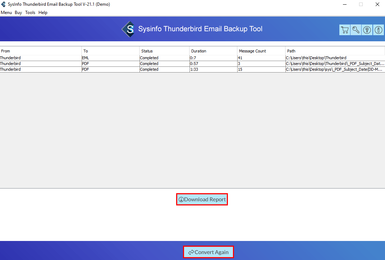Open the info about icon
Screen dimensions: 385x260
pyautogui.click(x=379, y=30)
